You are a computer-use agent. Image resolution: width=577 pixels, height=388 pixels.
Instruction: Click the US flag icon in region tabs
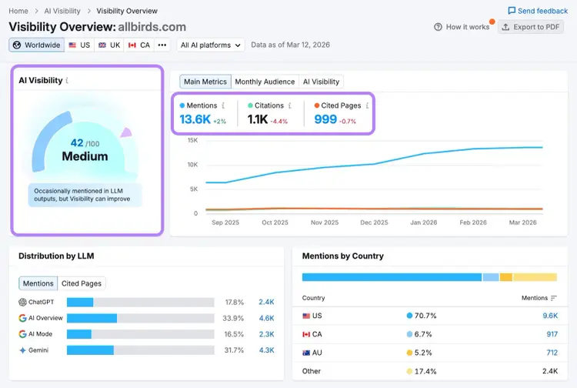(72, 45)
